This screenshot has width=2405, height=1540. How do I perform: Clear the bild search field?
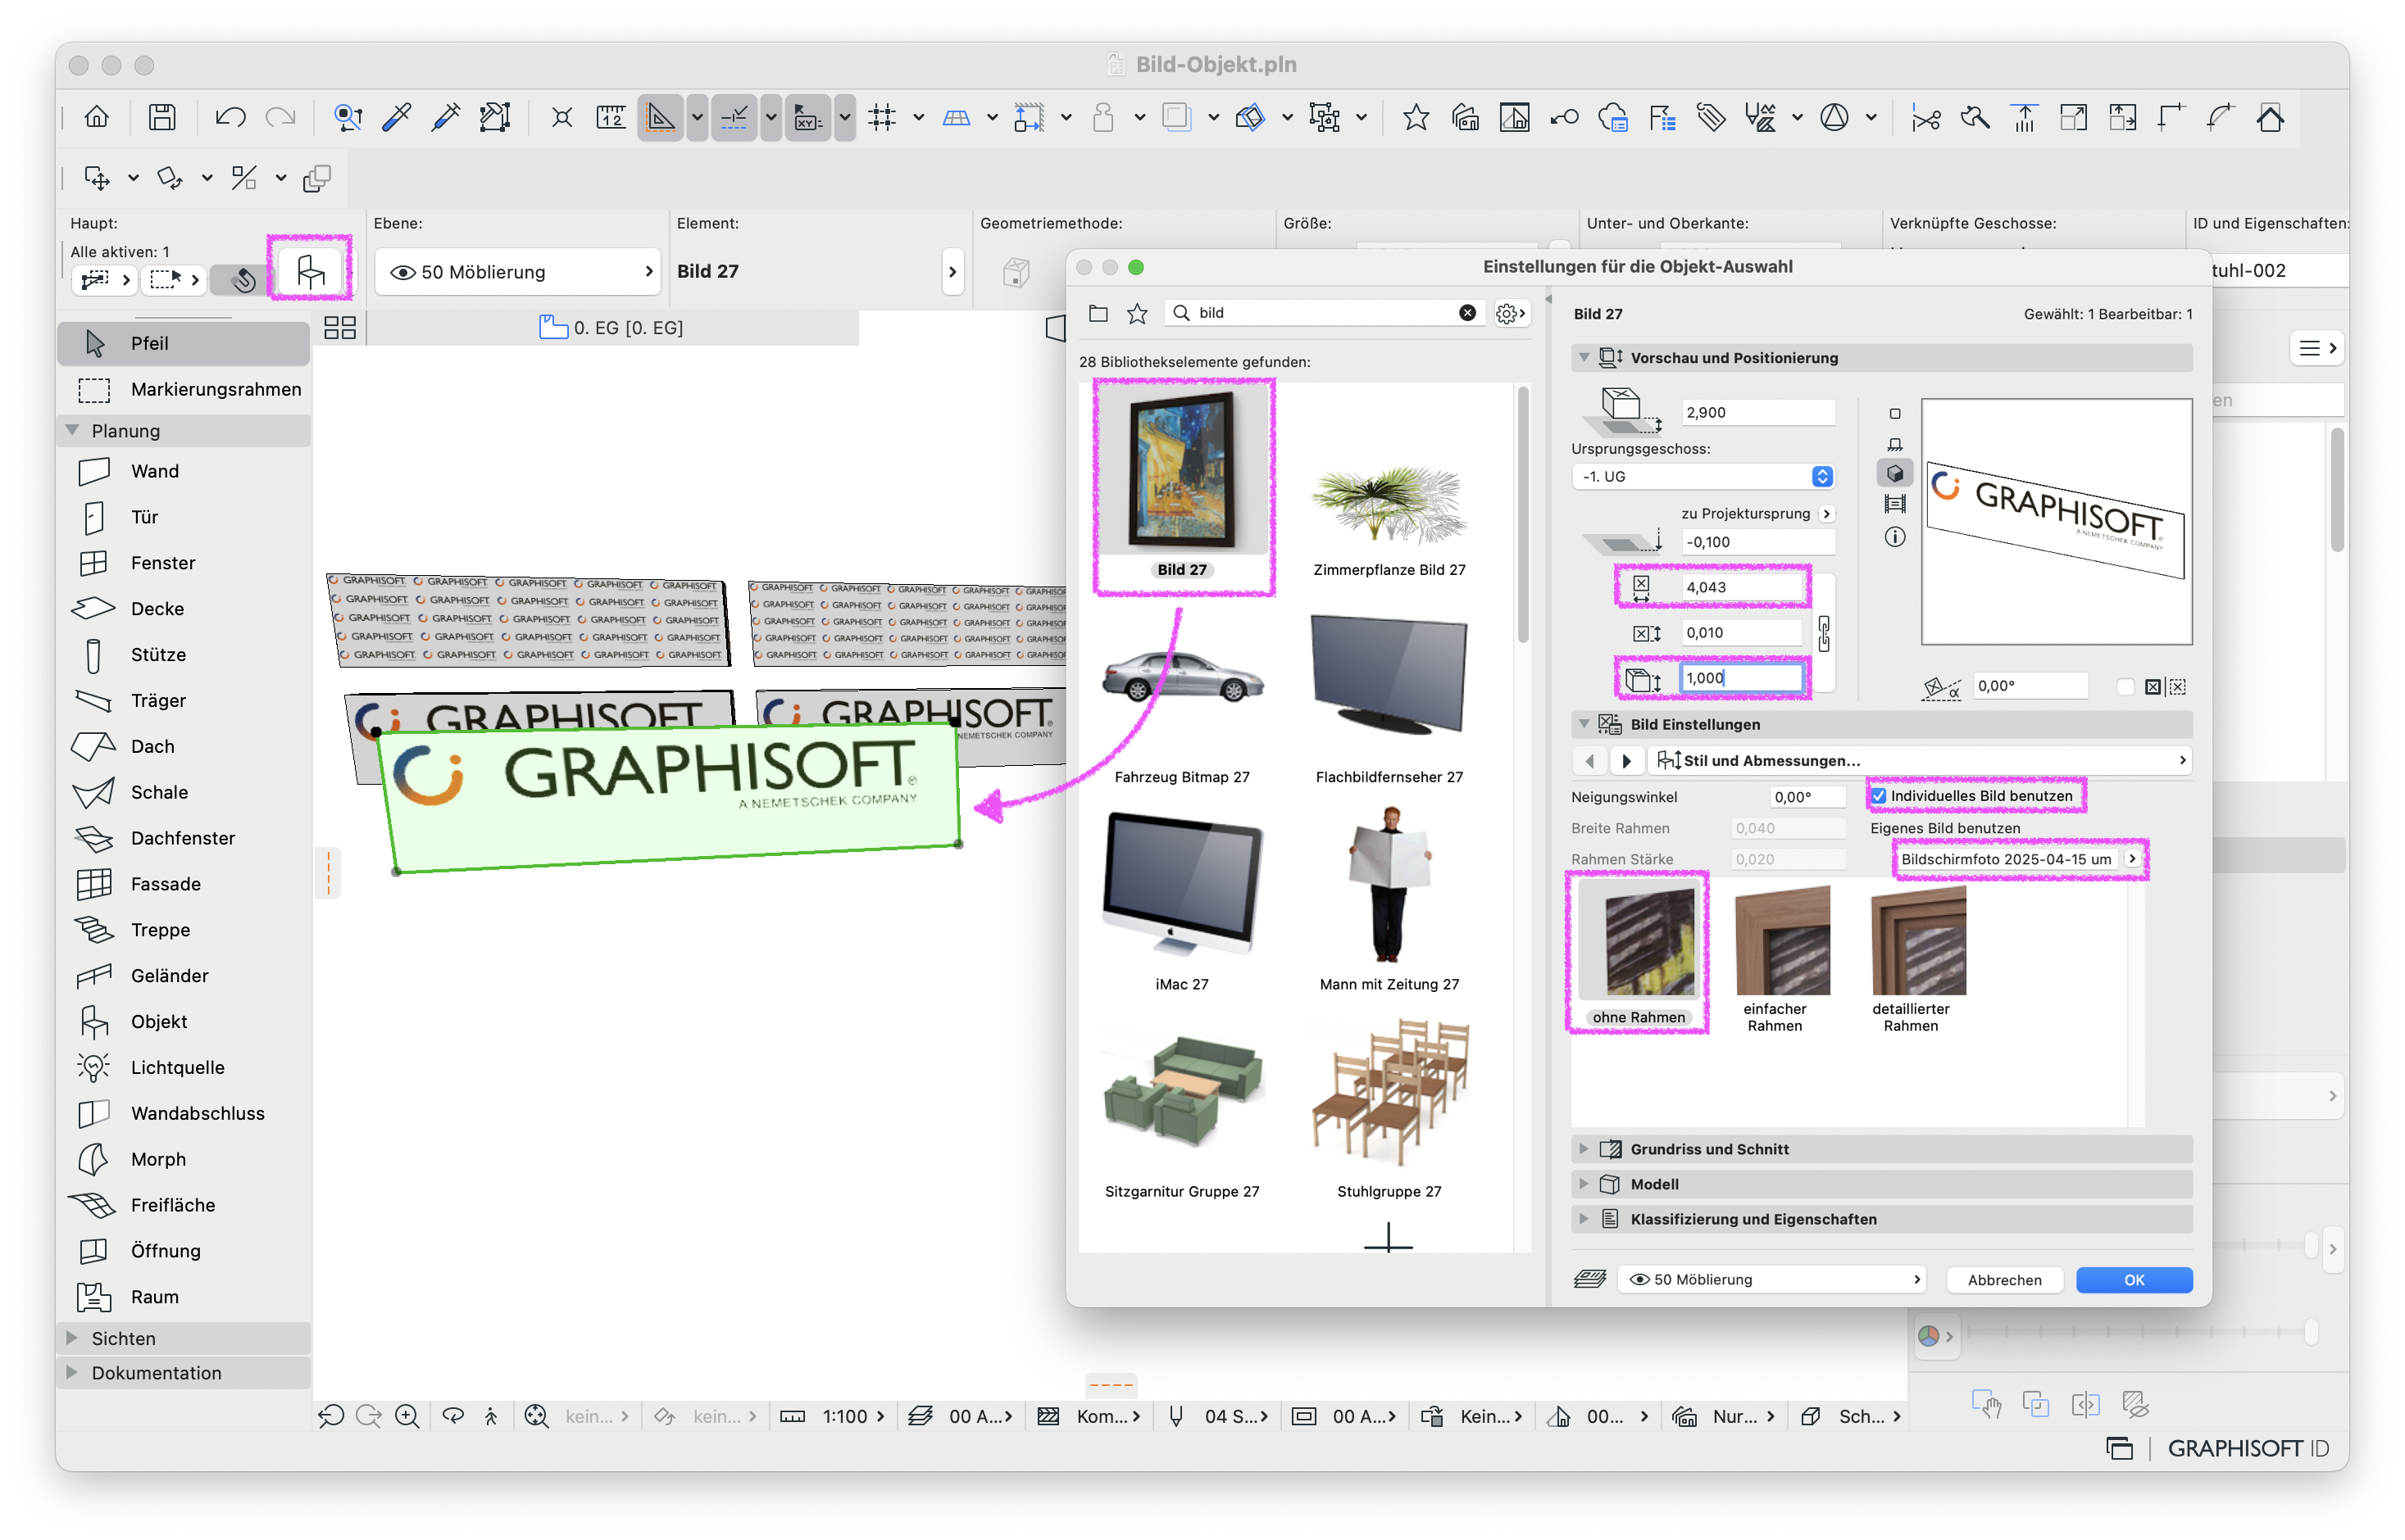1466,313
